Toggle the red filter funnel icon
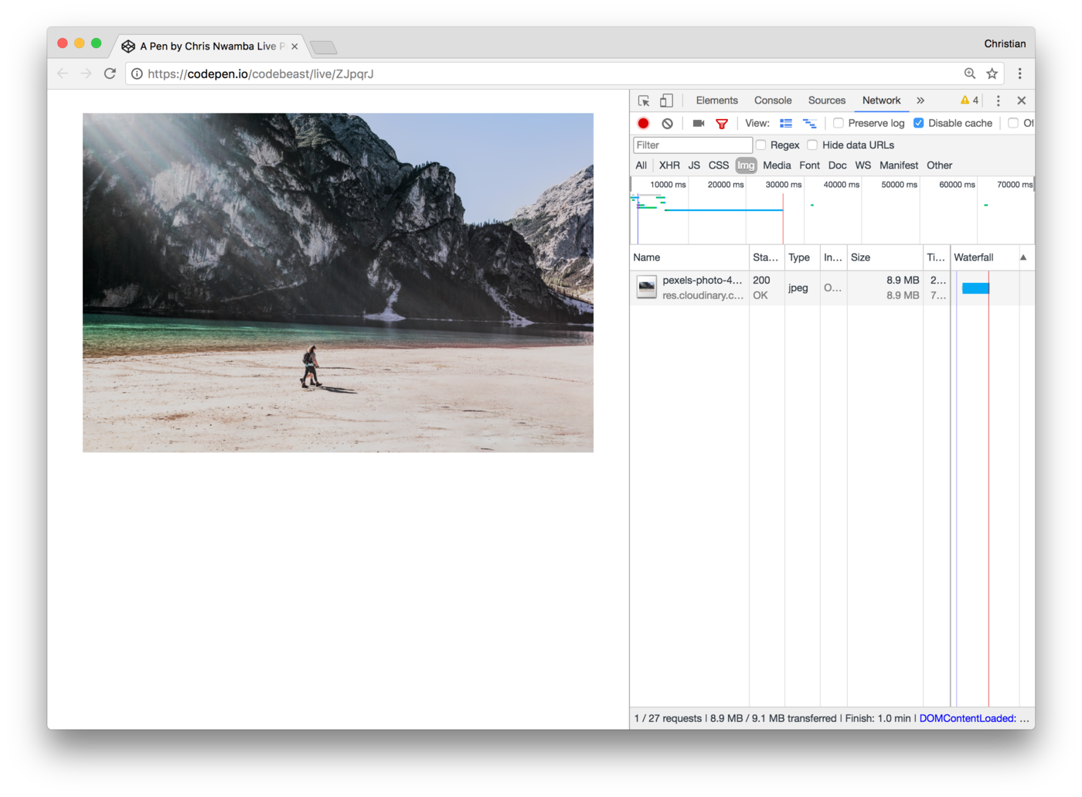 (x=722, y=123)
